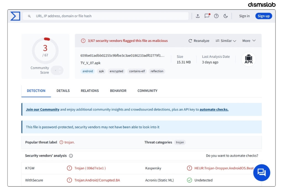This screenshot has width=283, height=196.
Task: Click the Sign in link
Action: 244,16
